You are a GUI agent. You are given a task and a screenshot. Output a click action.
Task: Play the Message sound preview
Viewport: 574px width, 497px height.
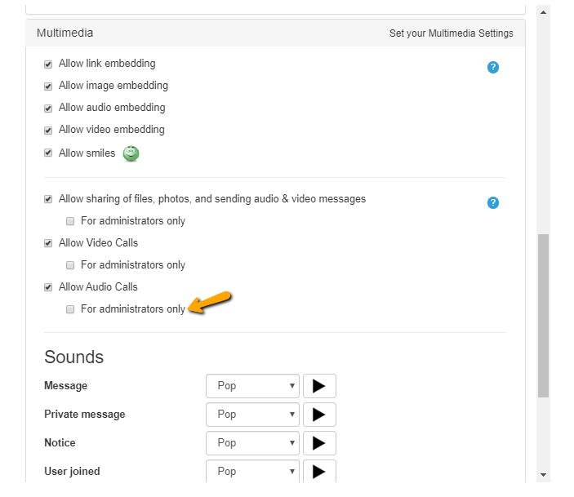(319, 386)
